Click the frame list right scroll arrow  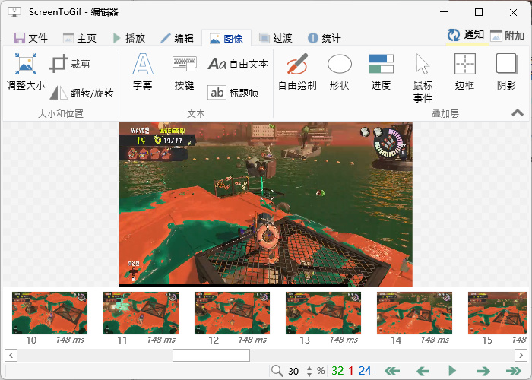click(x=521, y=355)
